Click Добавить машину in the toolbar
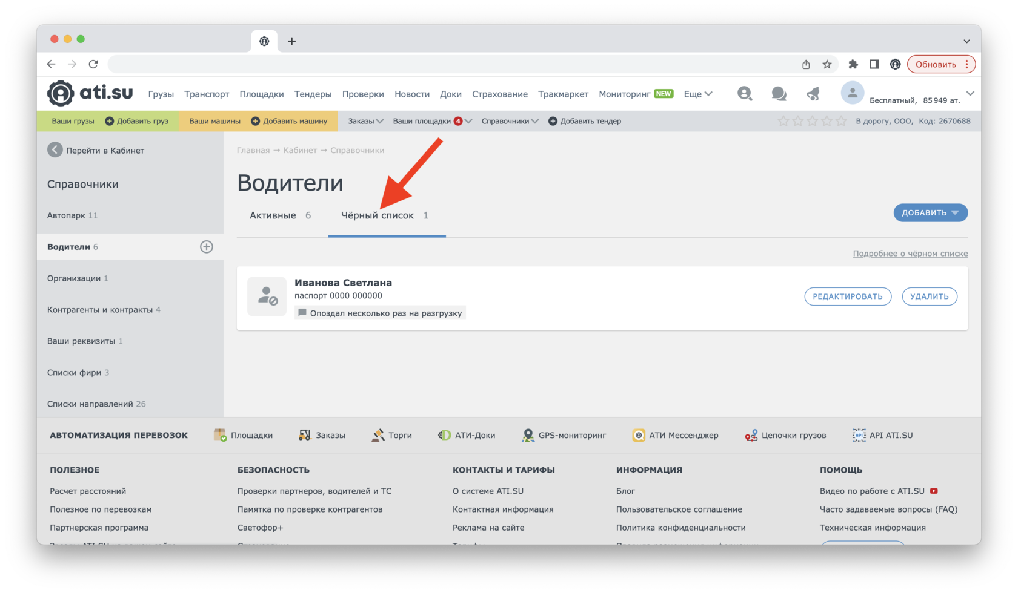This screenshot has height=593, width=1018. (289, 121)
